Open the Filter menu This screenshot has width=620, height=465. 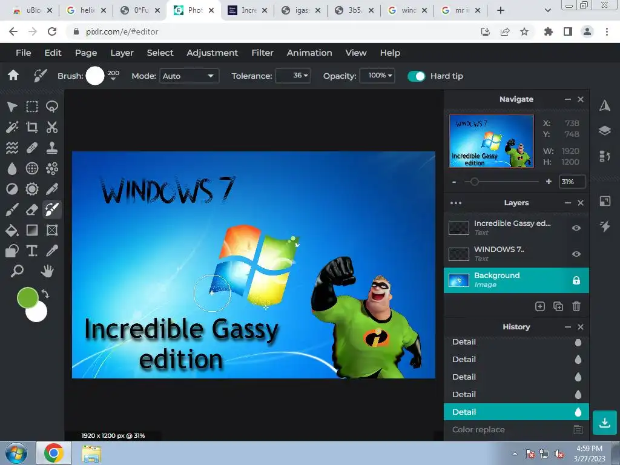point(263,53)
